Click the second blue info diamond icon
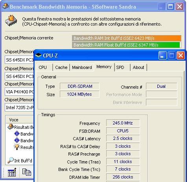 pyautogui.click(x=17, y=140)
